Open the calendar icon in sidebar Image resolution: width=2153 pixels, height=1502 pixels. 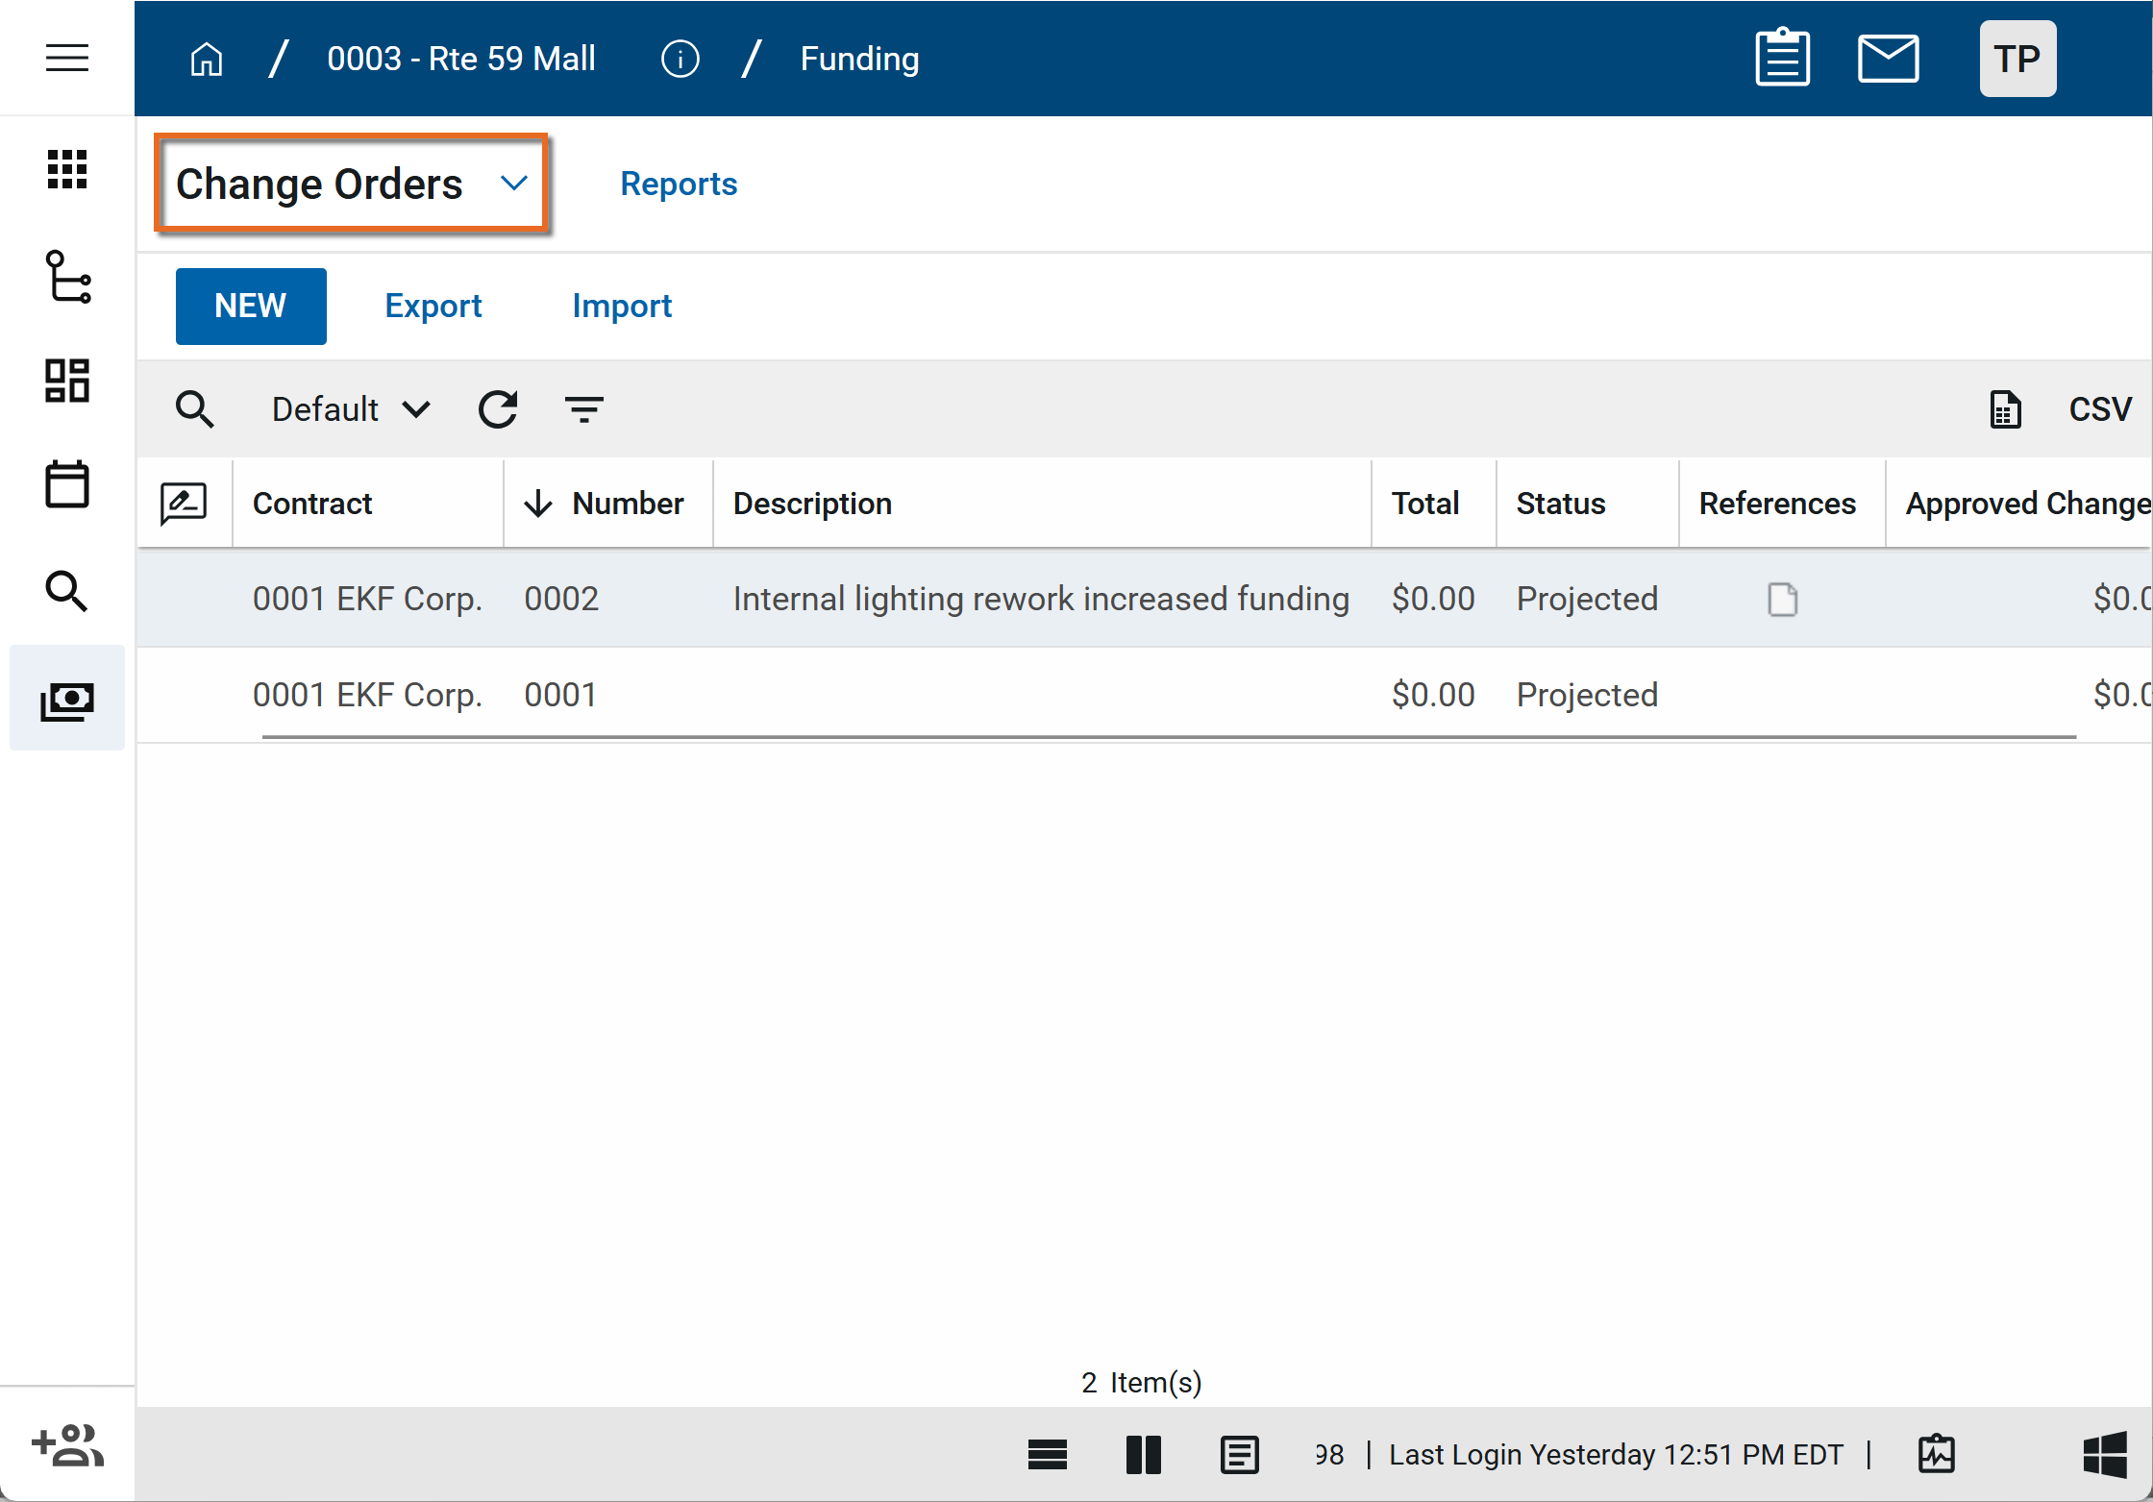66,484
